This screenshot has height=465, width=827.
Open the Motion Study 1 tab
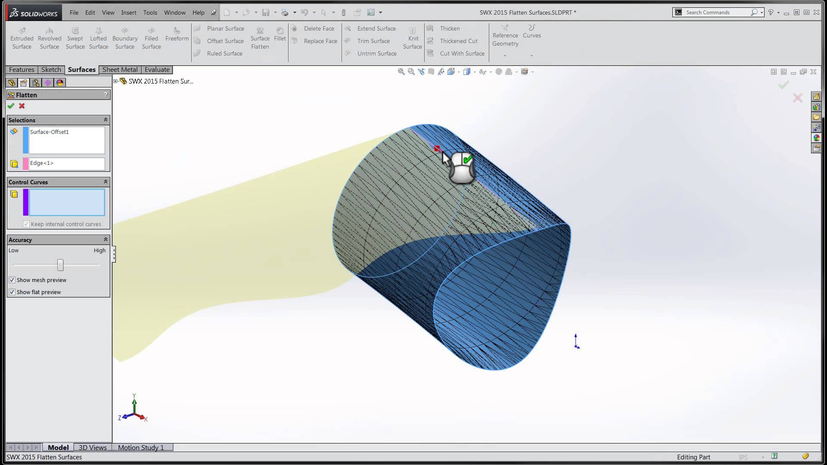(x=141, y=447)
